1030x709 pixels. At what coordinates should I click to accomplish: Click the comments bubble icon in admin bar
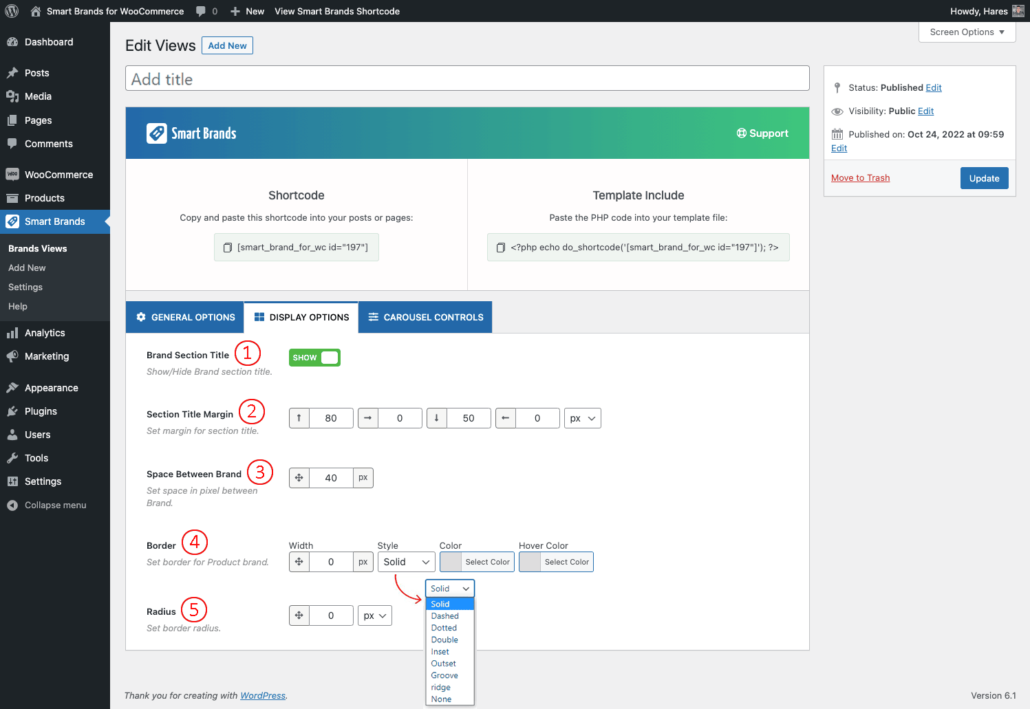point(201,11)
